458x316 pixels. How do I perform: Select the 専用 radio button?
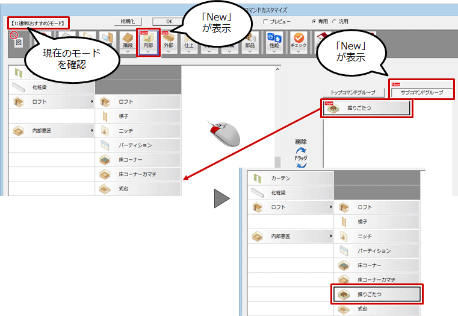click(x=314, y=21)
